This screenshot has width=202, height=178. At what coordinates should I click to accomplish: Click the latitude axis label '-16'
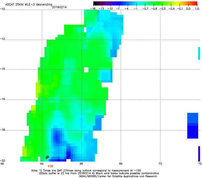coord(2,99)
